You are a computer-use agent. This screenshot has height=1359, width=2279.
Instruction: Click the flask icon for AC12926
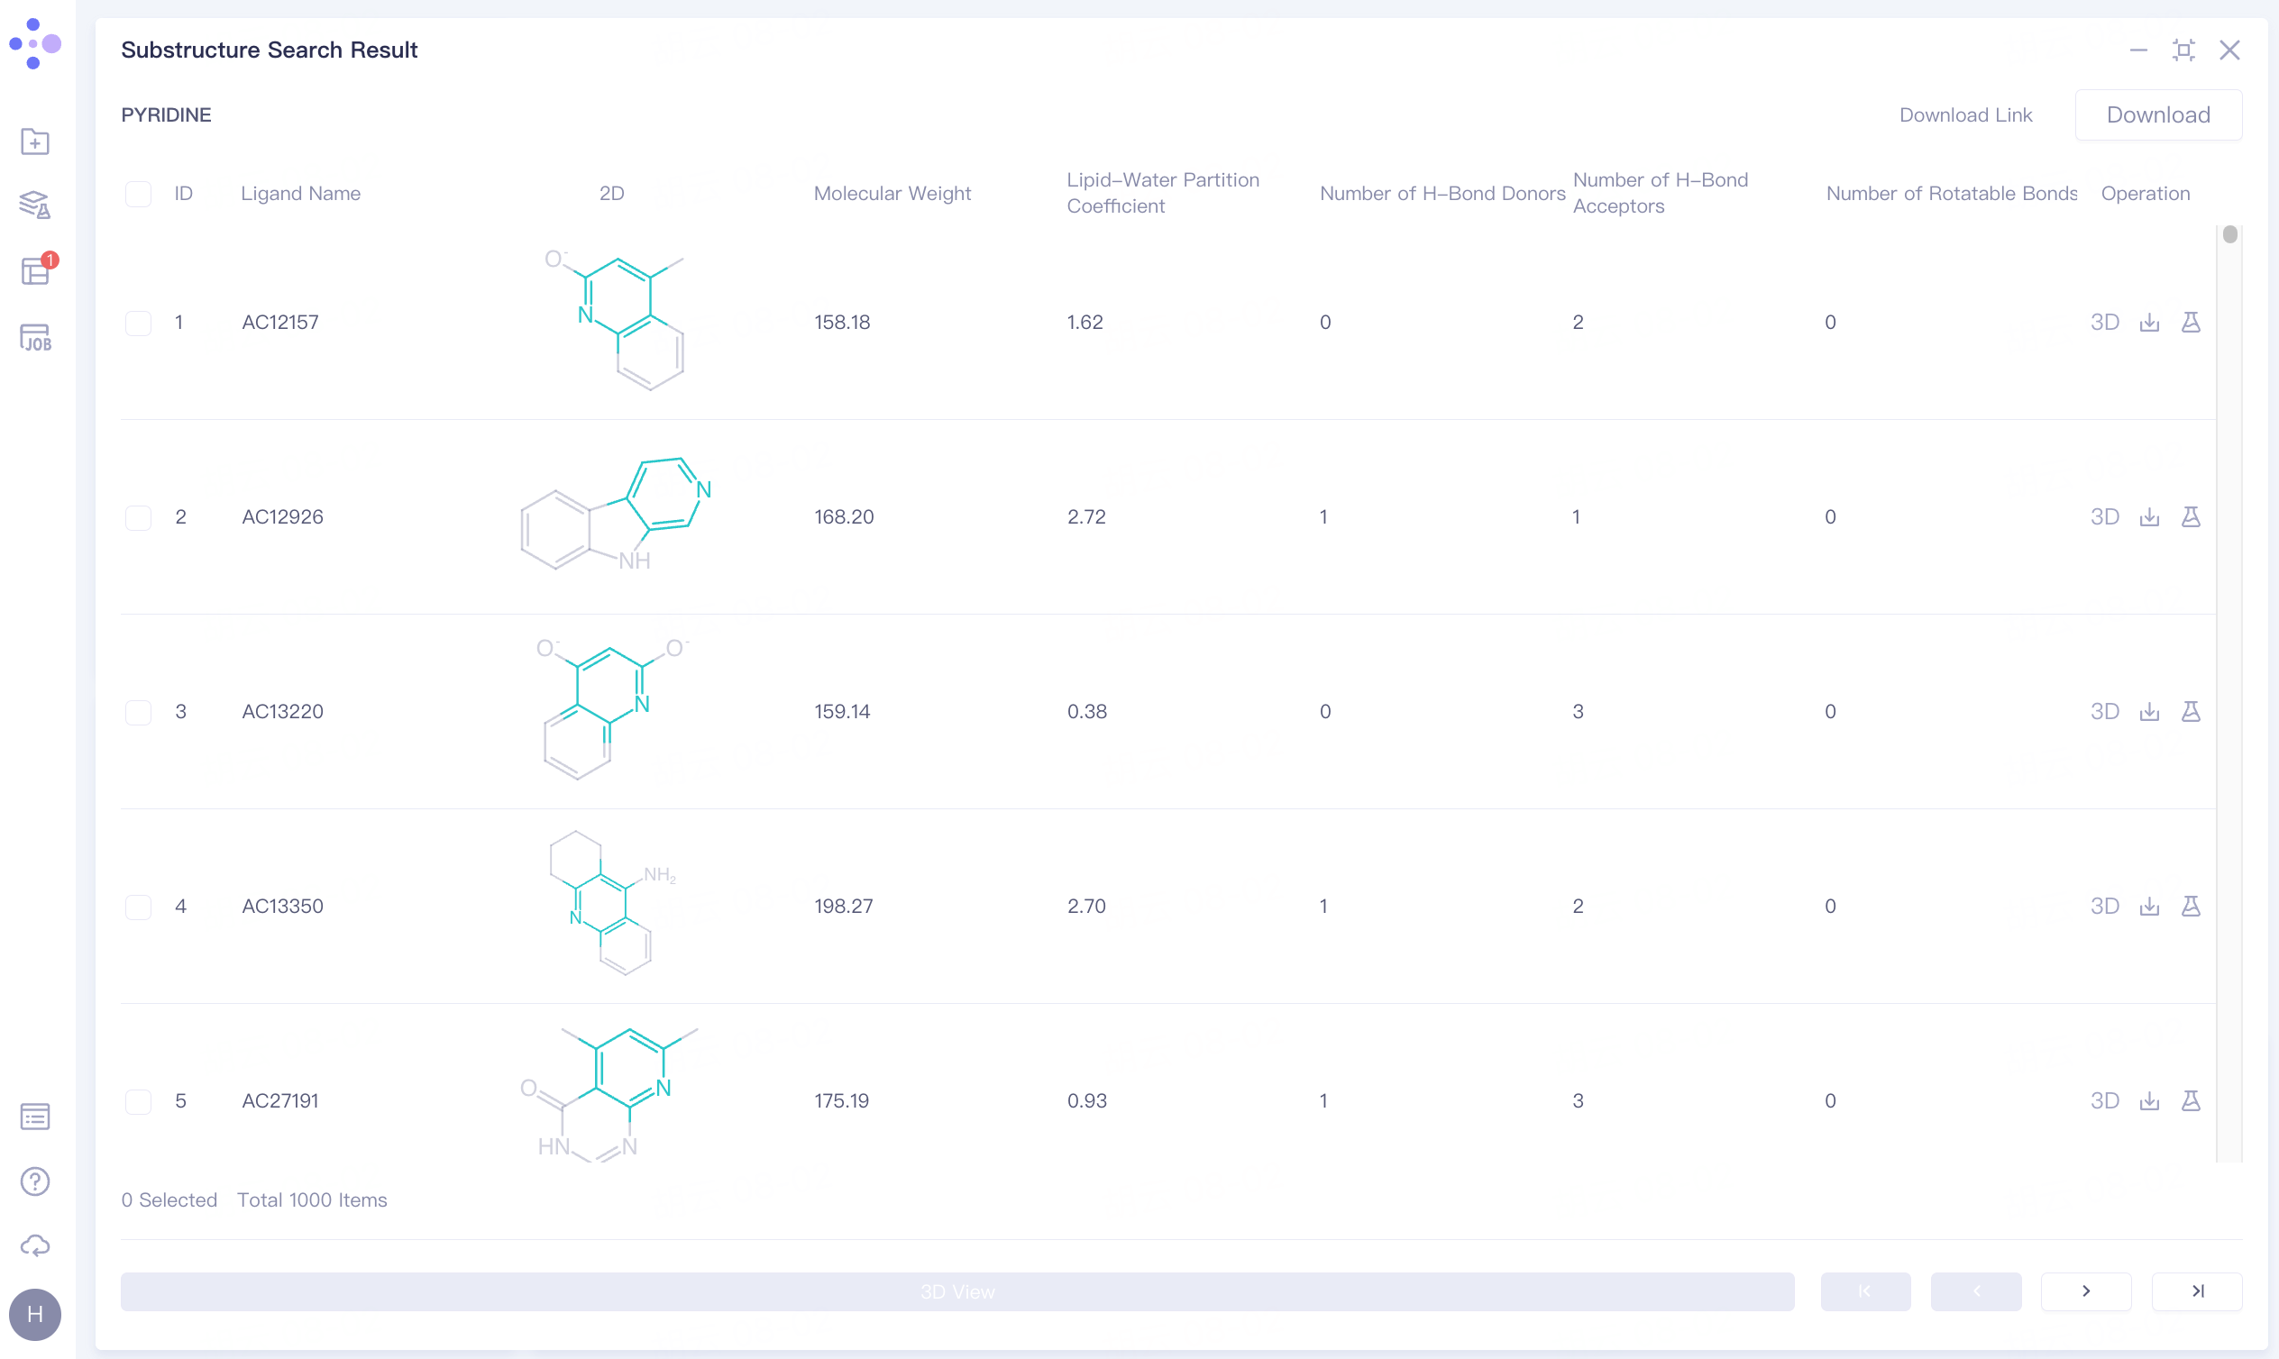(2190, 517)
